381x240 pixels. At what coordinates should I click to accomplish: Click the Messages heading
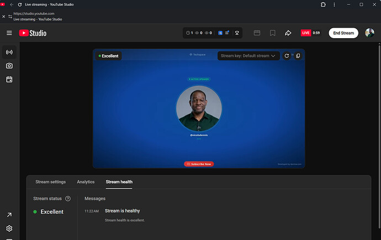[x=95, y=199]
